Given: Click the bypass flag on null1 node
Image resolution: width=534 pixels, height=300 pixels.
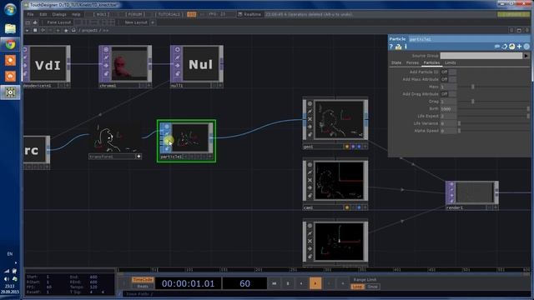Looking at the screenshot, I should tap(178, 66).
